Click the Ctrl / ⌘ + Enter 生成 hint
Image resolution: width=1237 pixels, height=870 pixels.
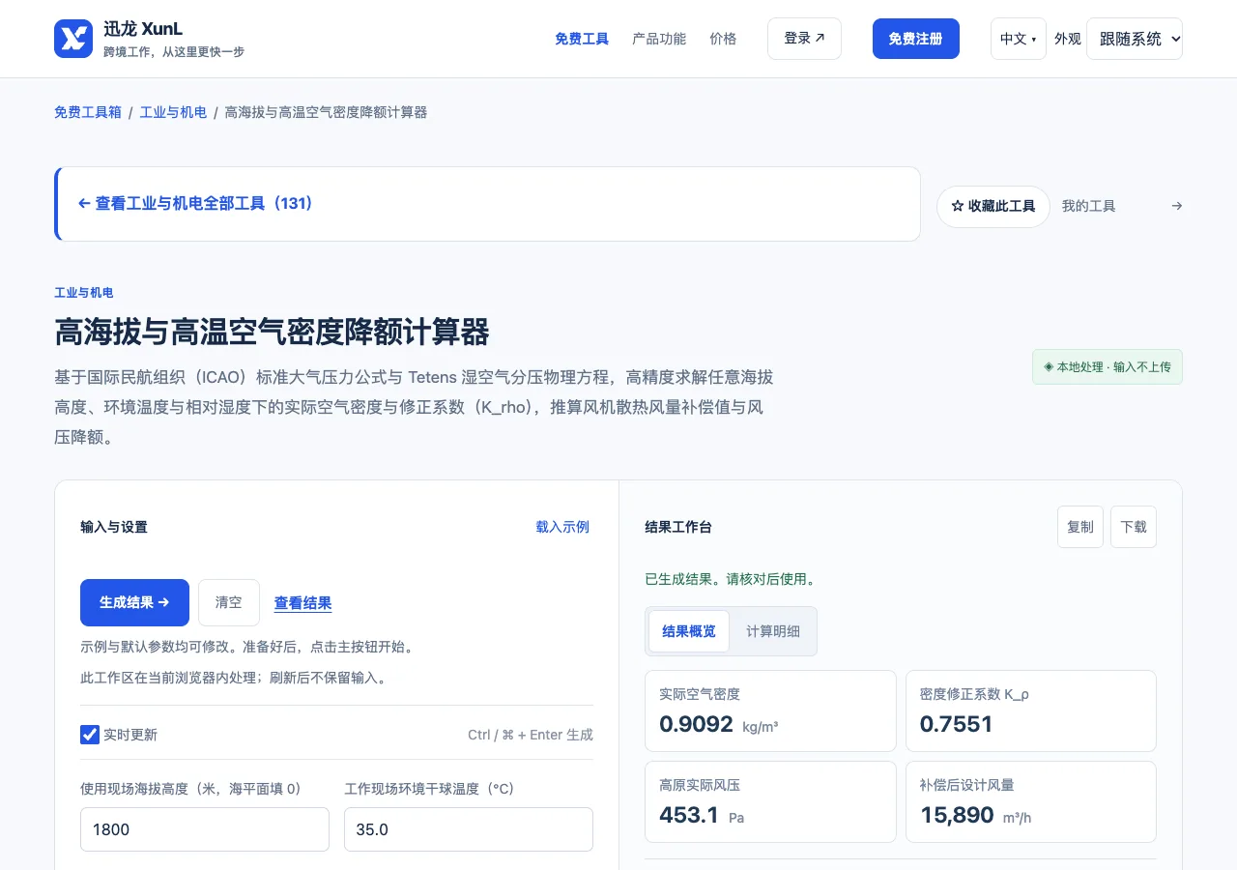point(531,735)
